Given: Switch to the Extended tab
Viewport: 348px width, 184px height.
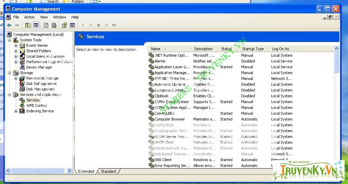Looking at the screenshot, I should [86, 171].
